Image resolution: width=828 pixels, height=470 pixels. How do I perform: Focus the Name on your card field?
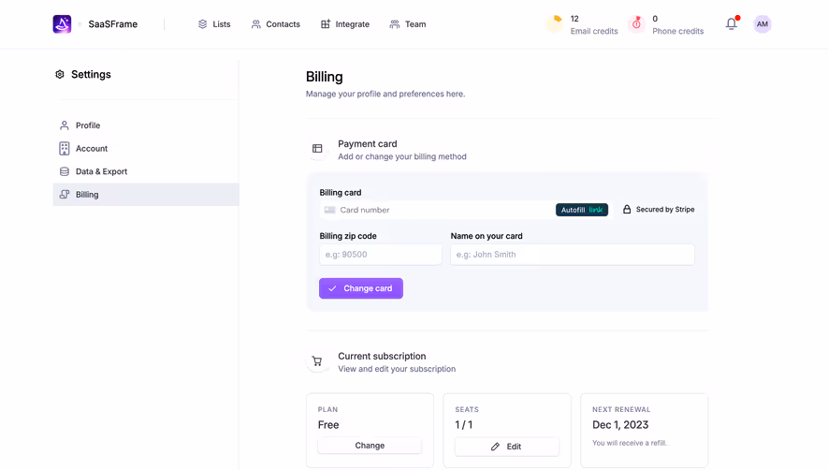click(572, 255)
